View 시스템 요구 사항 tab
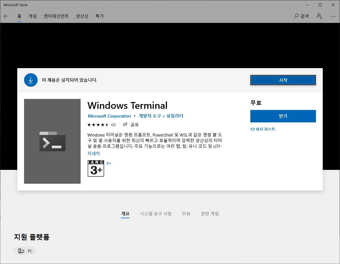The width and height of the screenshot is (340, 264). tap(156, 214)
